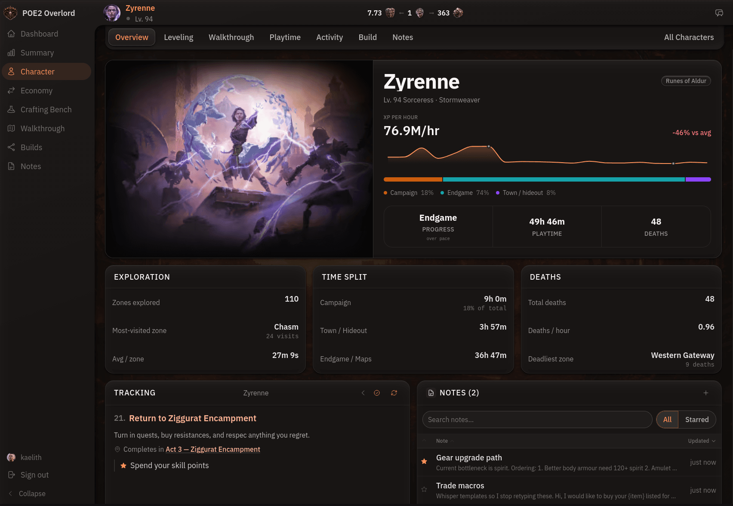Open the chat messages icon
Image resolution: width=733 pixels, height=506 pixels.
click(719, 13)
